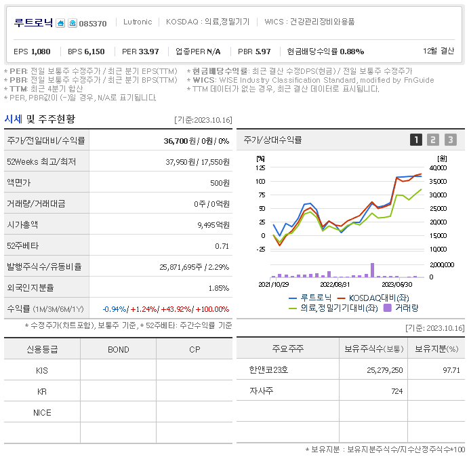The height and width of the screenshot is (459, 469).
Task: Click the phone icon next to 085370
Action: [x=73, y=23]
